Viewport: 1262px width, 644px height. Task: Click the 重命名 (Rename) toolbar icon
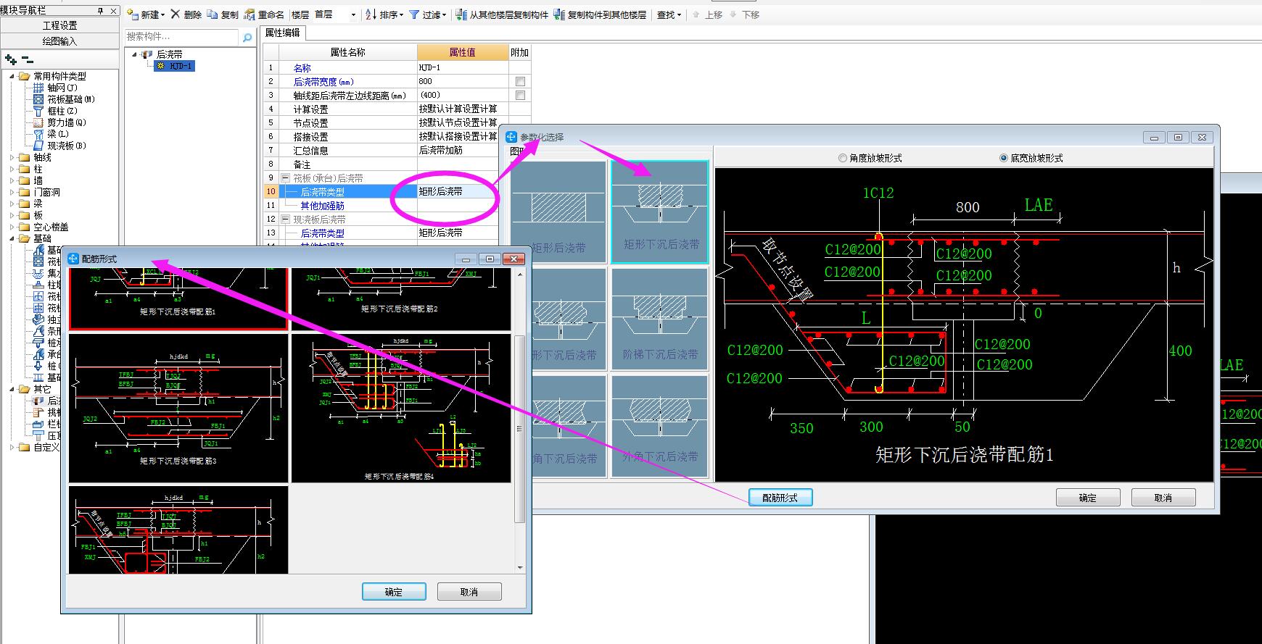249,14
